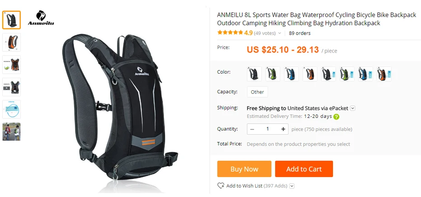This screenshot has height=197, width=421.
Task: Select the water bladder thumbnail image
Action: point(11,109)
